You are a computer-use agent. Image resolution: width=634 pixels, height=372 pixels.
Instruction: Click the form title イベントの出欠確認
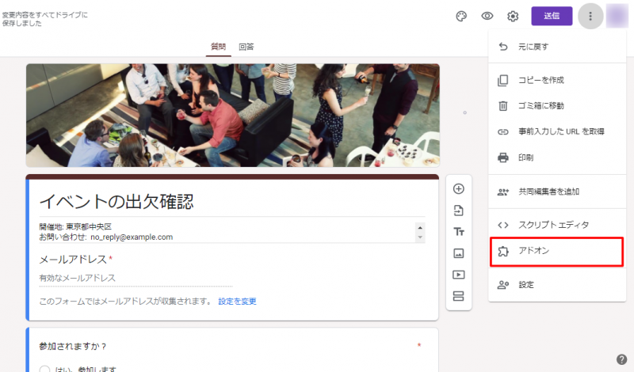[117, 202]
